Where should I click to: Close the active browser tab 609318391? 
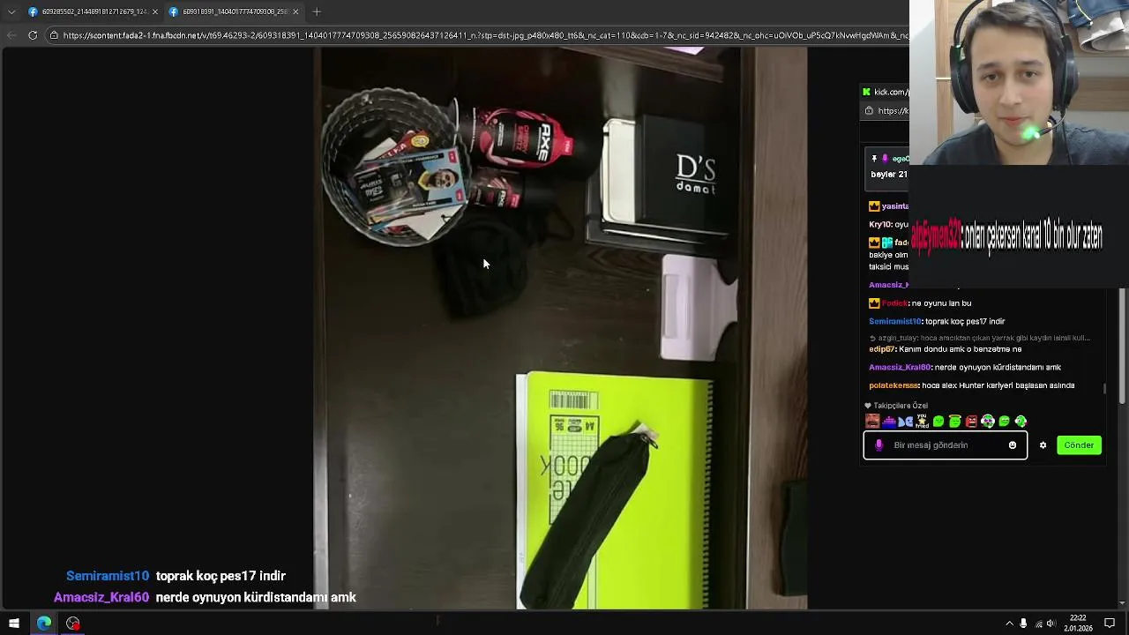tap(295, 11)
